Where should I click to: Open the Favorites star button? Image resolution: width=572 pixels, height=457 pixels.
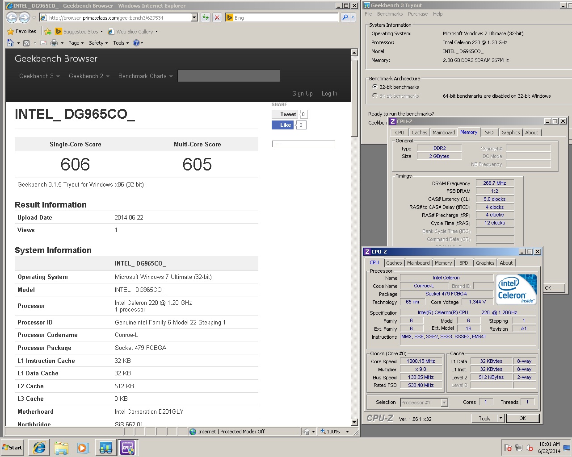tap(21, 31)
